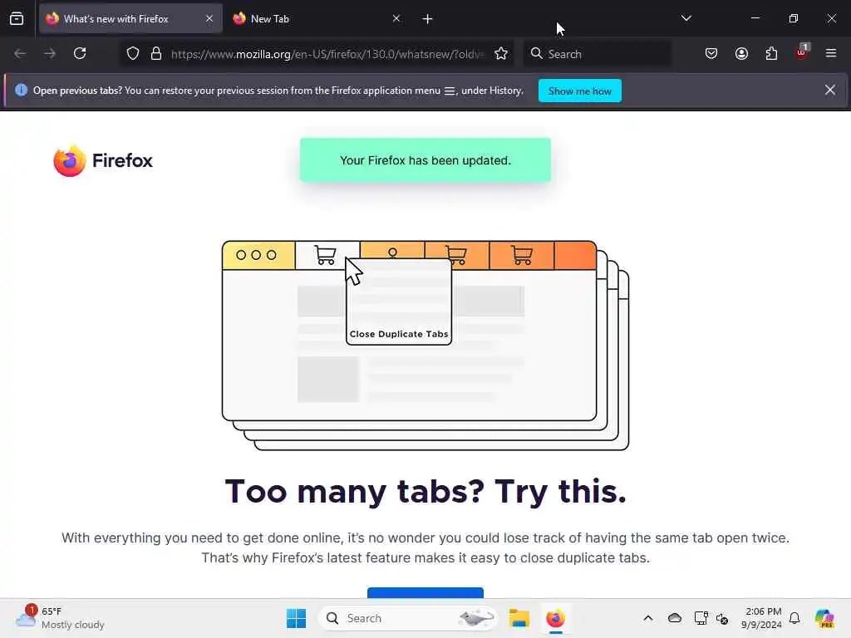Open weather widget showing 65°F
851x638 pixels.
(60, 618)
